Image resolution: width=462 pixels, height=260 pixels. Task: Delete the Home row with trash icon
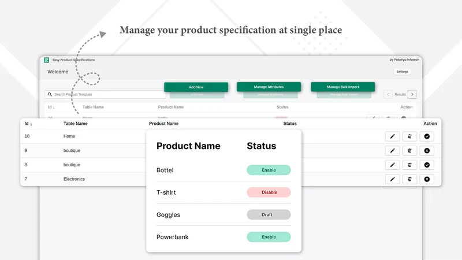(x=409, y=136)
